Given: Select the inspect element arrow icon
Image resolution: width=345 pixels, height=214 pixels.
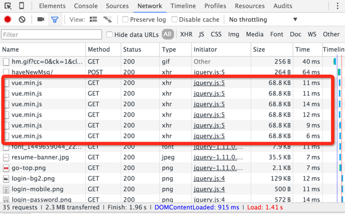Looking at the screenshot, I should click(x=8, y=6).
